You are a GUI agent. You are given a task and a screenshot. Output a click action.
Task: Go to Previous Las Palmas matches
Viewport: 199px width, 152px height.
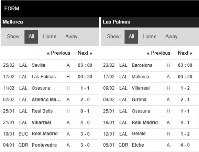(x=159, y=53)
